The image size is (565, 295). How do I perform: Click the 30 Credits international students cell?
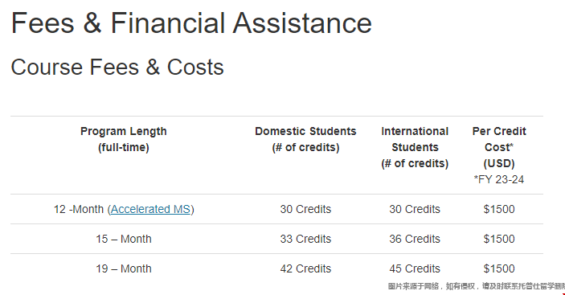click(415, 209)
